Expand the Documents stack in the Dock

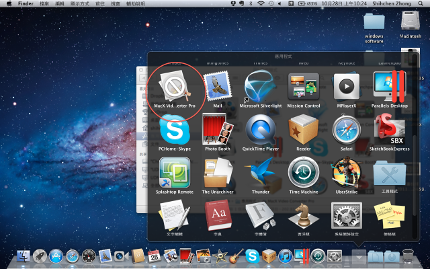(x=376, y=256)
